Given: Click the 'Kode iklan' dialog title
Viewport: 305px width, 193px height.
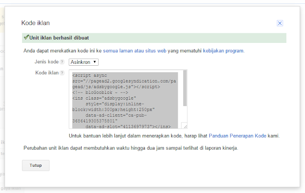Looking at the screenshot, I should coord(36,23).
